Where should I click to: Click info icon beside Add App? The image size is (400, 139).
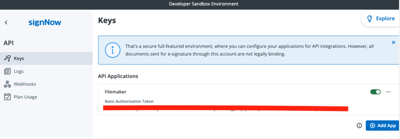click(x=359, y=126)
